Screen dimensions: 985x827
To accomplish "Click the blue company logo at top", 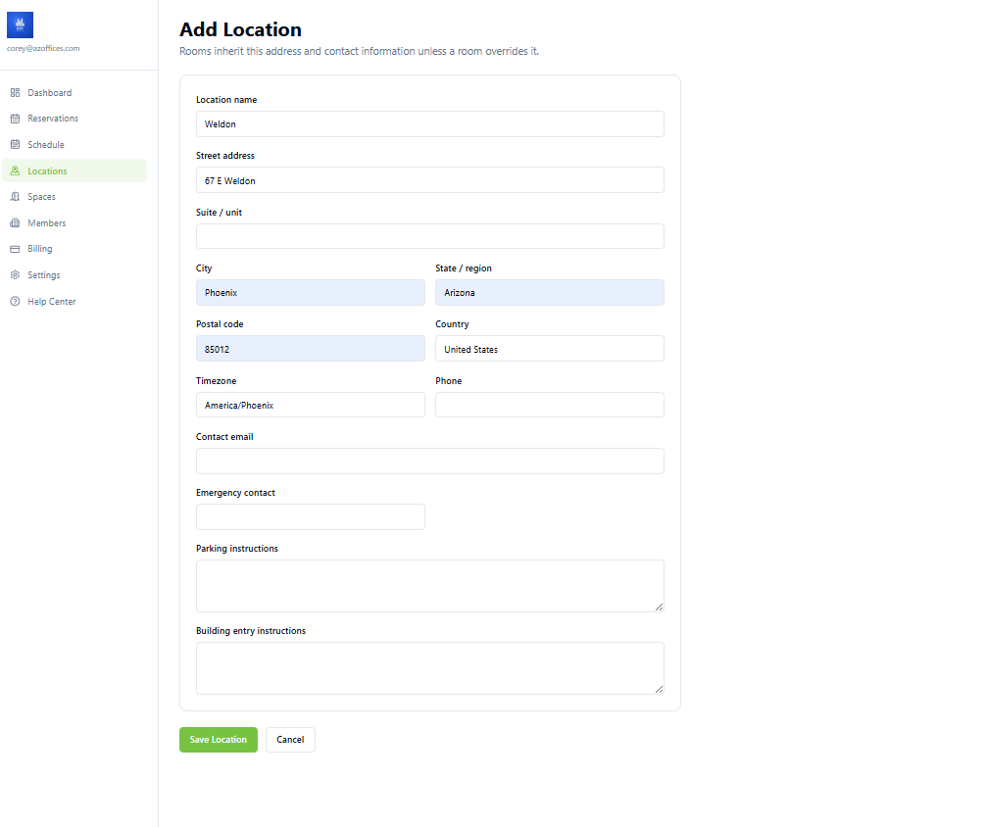I will coord(21,25).
